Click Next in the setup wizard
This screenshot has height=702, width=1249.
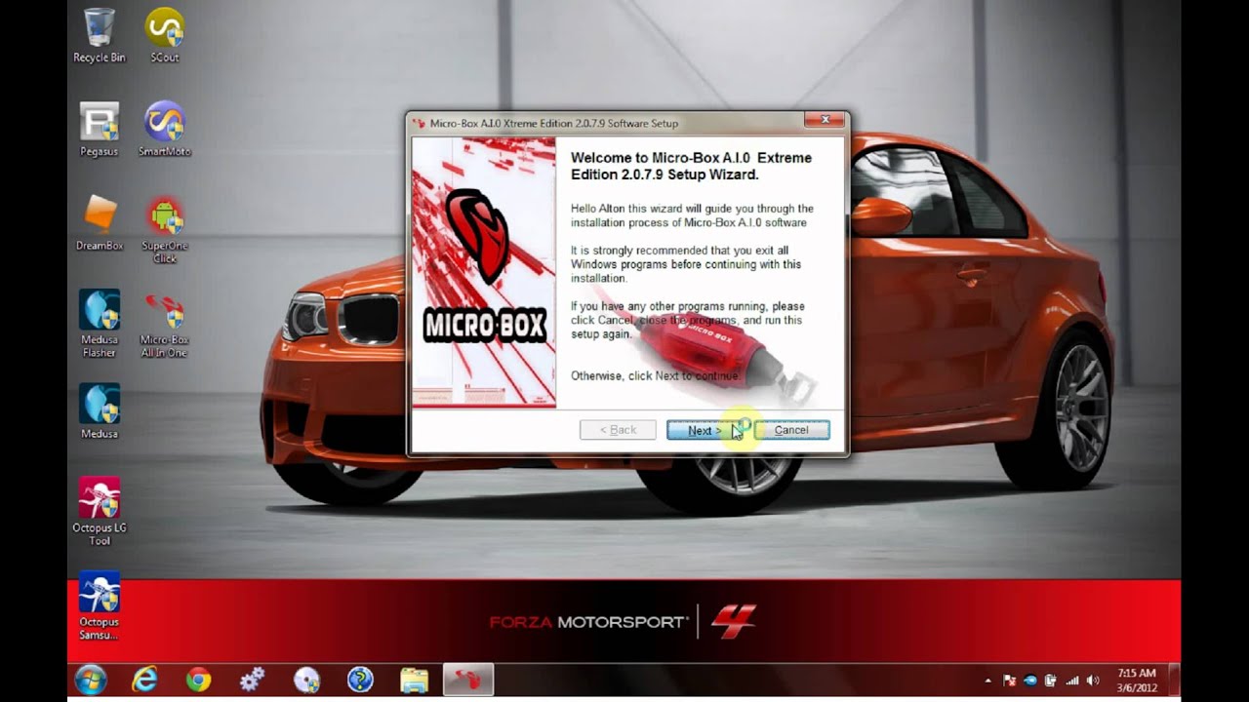(705, 430)
